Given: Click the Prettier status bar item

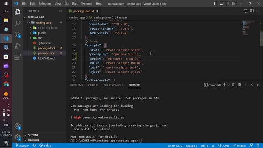Looking at the screenshot, I should (239, 146).
